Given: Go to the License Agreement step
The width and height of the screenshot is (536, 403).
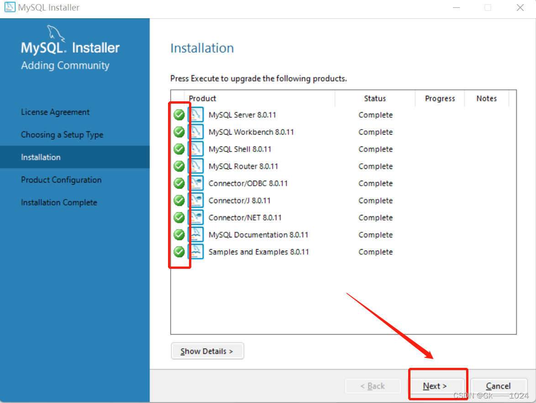Looking at the screenshot, I should [55, 112].
